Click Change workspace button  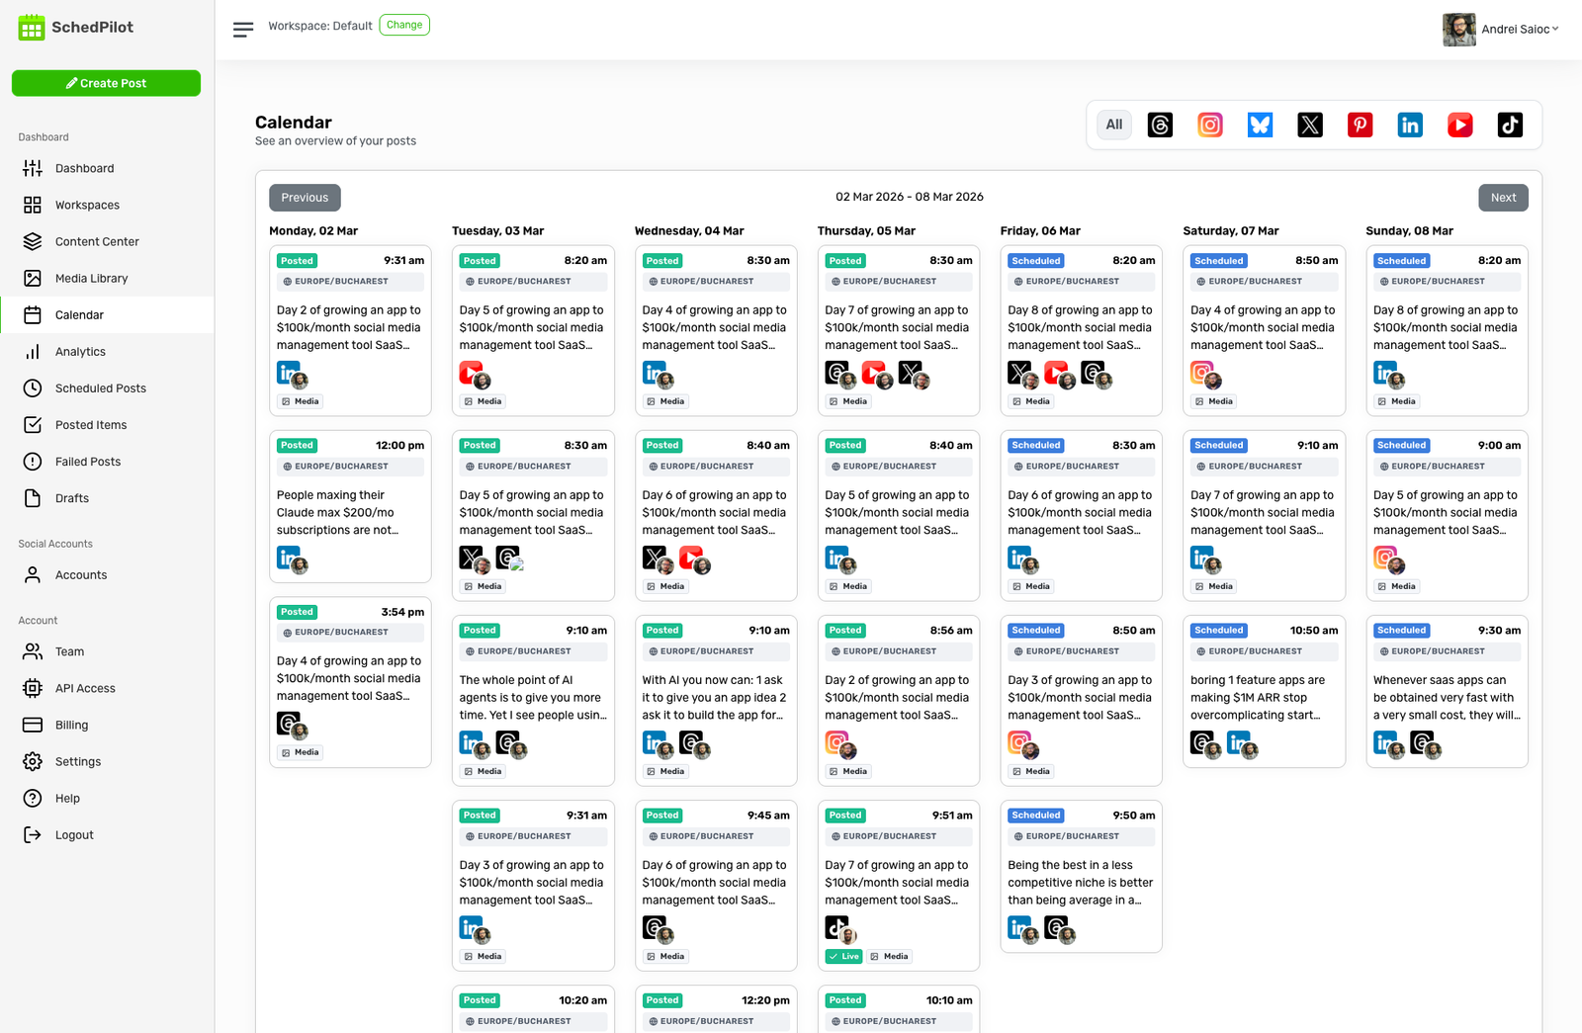coord(404,25)
